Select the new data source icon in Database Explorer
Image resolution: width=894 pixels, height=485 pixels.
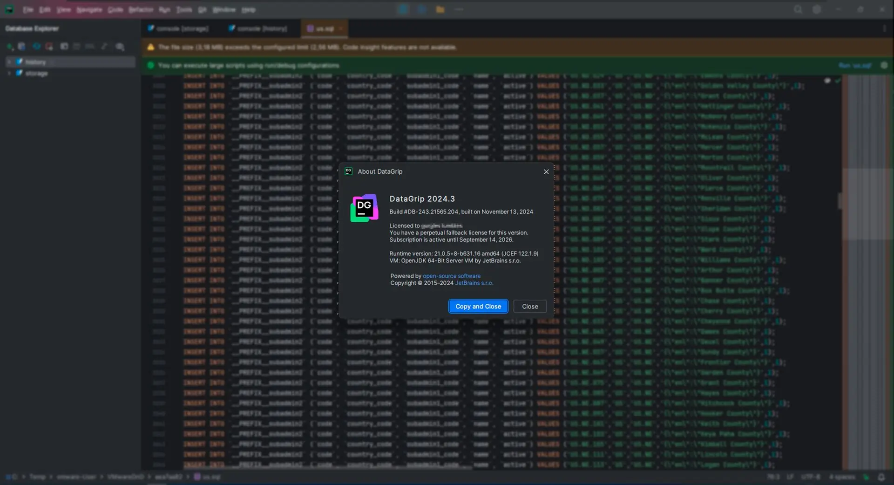(9, 46)
